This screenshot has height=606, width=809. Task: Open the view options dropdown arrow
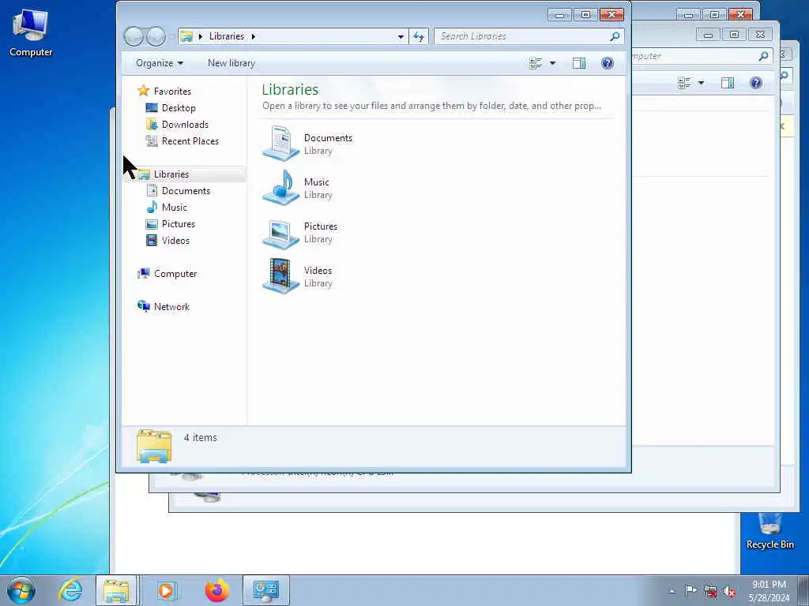(552, 63)
